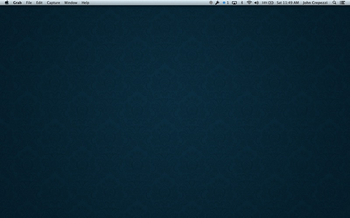Open the AirPlay display menu
The height and width of the screenshot is (218, 350).
(x=234, y=3)
